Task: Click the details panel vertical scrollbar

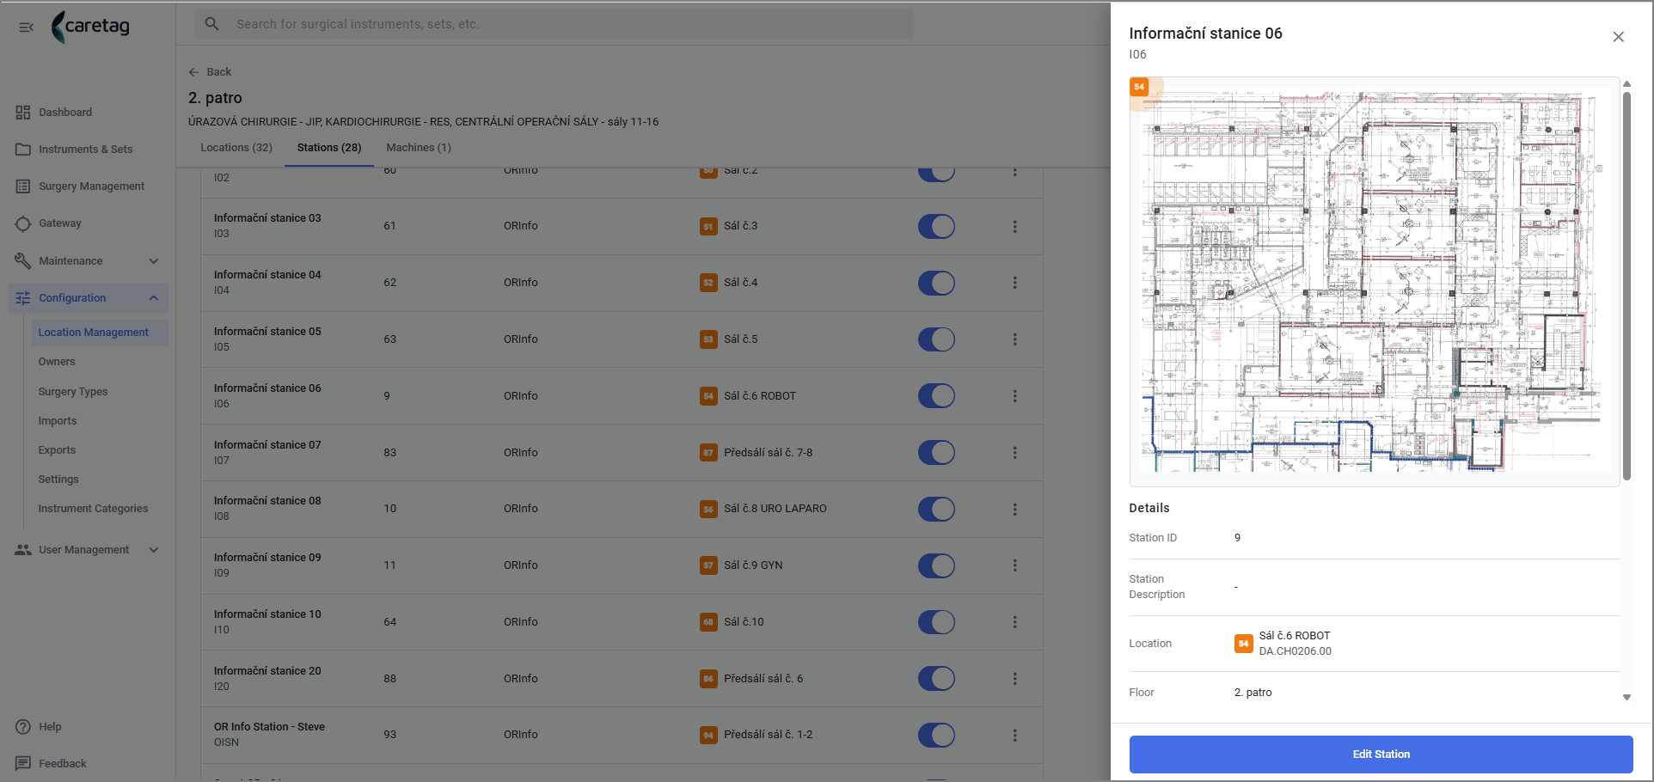Action: (1626, 286)
